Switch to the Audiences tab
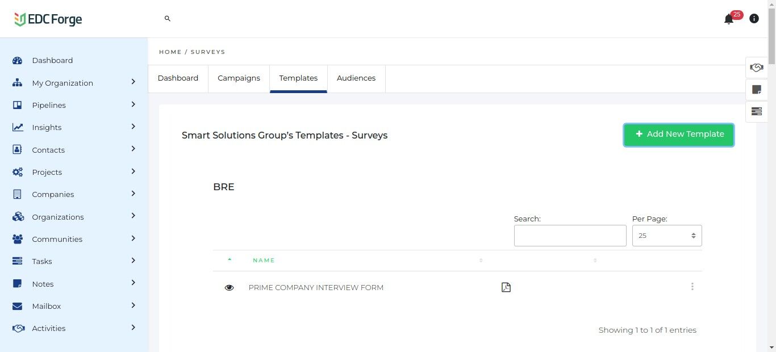The image size is (776, 352). click(356, 78)
